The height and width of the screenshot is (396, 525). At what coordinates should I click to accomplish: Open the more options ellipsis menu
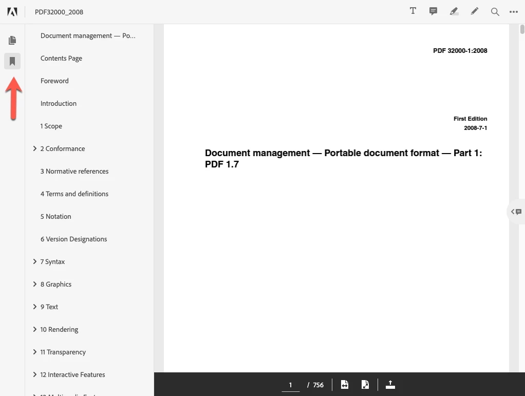click(x=514, y=12)
